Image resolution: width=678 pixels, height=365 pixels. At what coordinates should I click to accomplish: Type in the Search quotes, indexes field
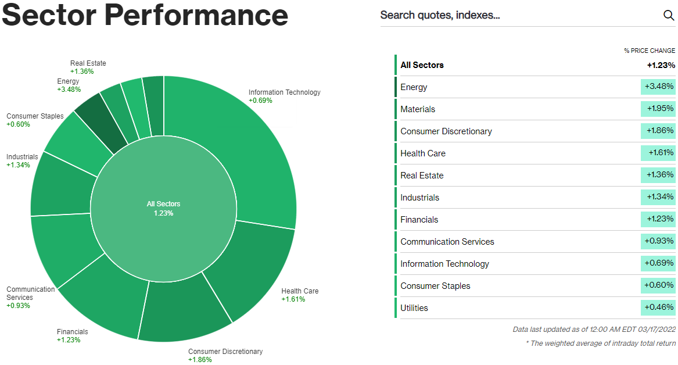(517, 15)
